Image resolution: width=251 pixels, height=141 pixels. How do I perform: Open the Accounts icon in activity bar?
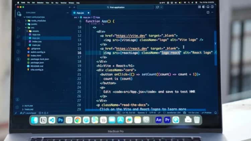click(18, 100)
